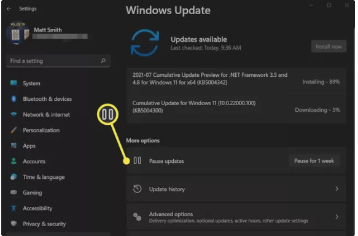This screenshot has width=358, height=236.
Task: Click the Windows Update page title
Action: click(168, 10)
